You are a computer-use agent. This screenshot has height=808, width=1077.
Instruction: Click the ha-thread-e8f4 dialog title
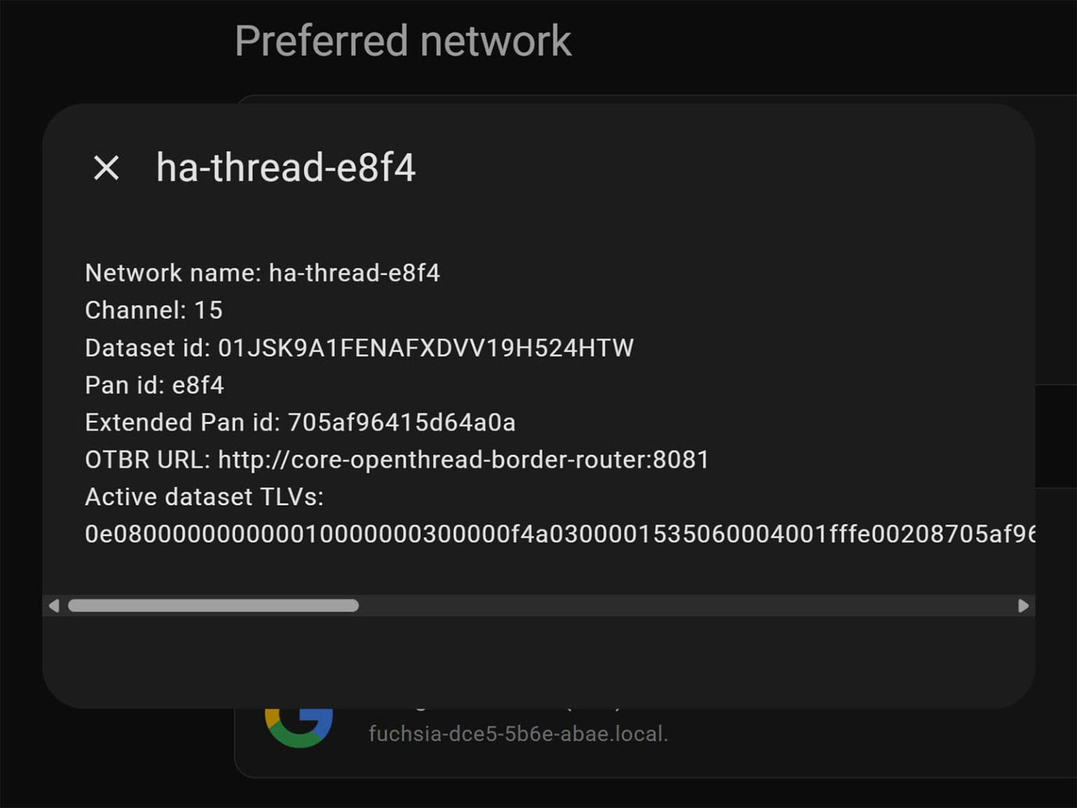(285, 167)
